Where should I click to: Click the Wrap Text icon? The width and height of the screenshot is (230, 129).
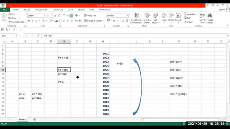[86, 15]
